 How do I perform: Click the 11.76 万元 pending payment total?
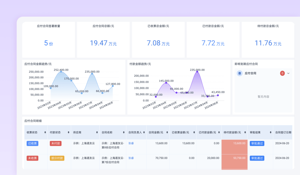click(268, 43)
